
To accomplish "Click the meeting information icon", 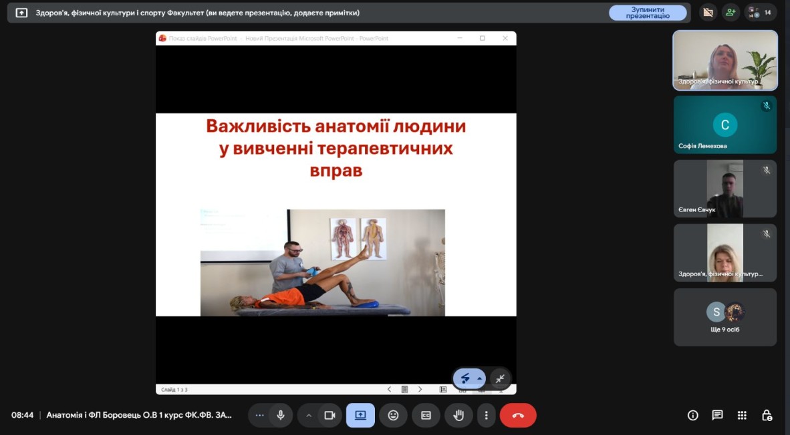I will point(692,415).
